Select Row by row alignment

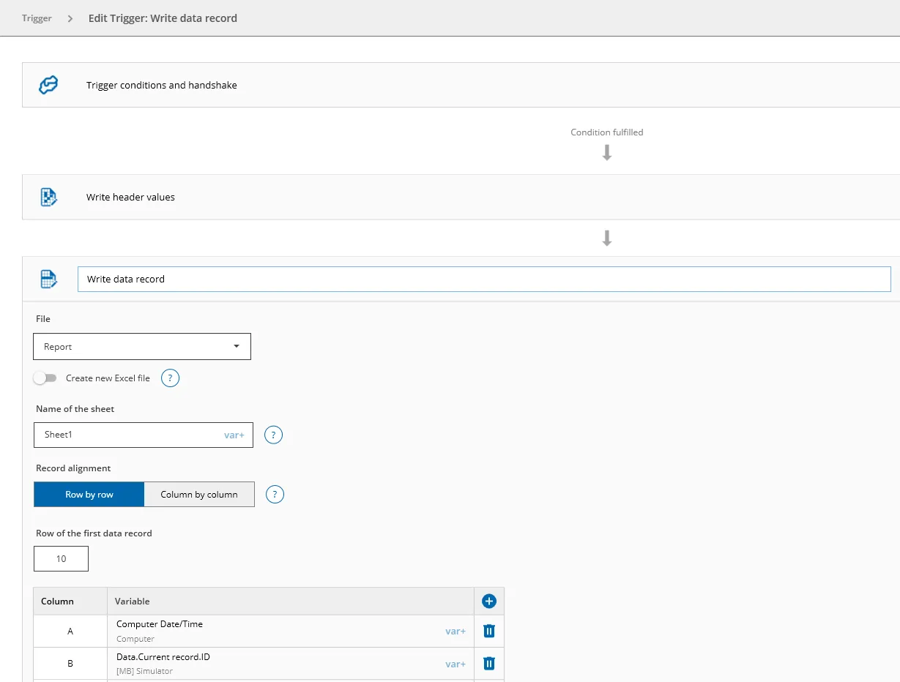point(89,495)
